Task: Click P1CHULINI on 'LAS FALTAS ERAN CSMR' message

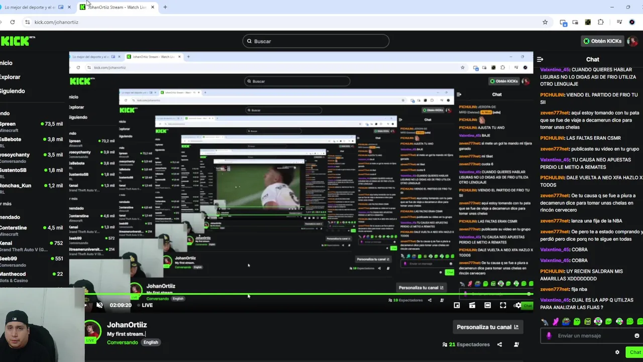Action: 553,138
